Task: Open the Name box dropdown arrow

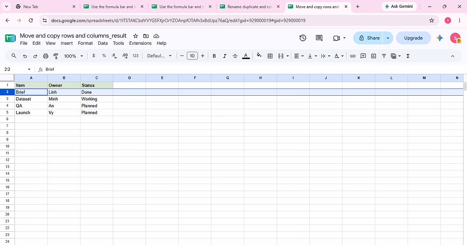Action: (x=29, y=69)
